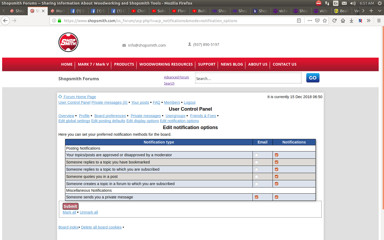Viewport: 384px width, 240px height.
Task: Save page to Pocket icon
Action: [x=317, y=21]
